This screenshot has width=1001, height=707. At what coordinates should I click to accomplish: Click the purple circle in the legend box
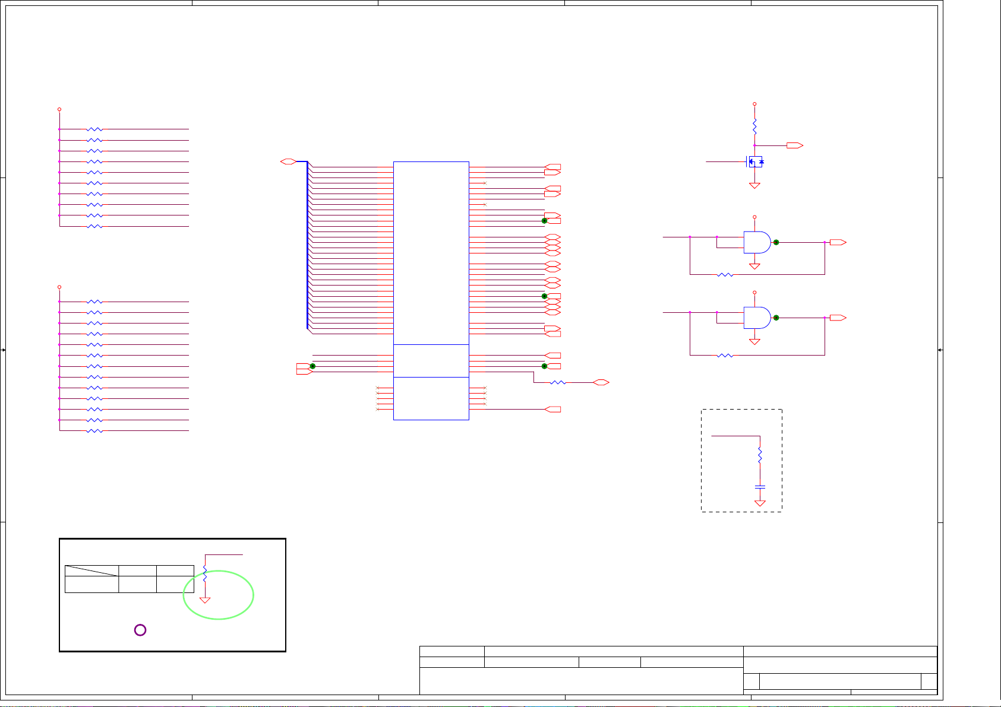point(140,630)
